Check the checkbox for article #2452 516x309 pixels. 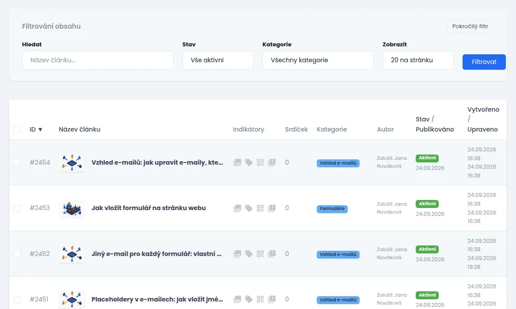[x=17, y=254]
